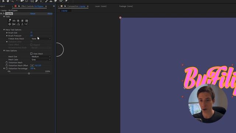The height and width of the screenshot is (133, 236).
Task: Switch to the Composition Liquigy tab
Action: pyautogui.click(x=76, y=6)
